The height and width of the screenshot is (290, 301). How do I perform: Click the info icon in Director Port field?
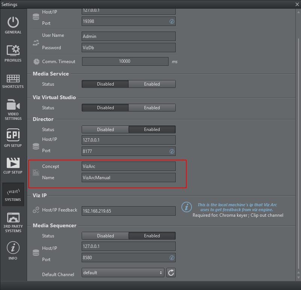point(172,152)
